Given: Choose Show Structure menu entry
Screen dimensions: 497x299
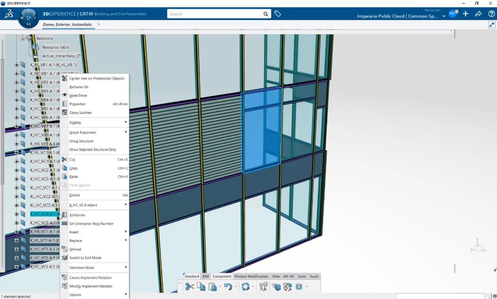Looking at the screenshot, I should click(94, 141).
